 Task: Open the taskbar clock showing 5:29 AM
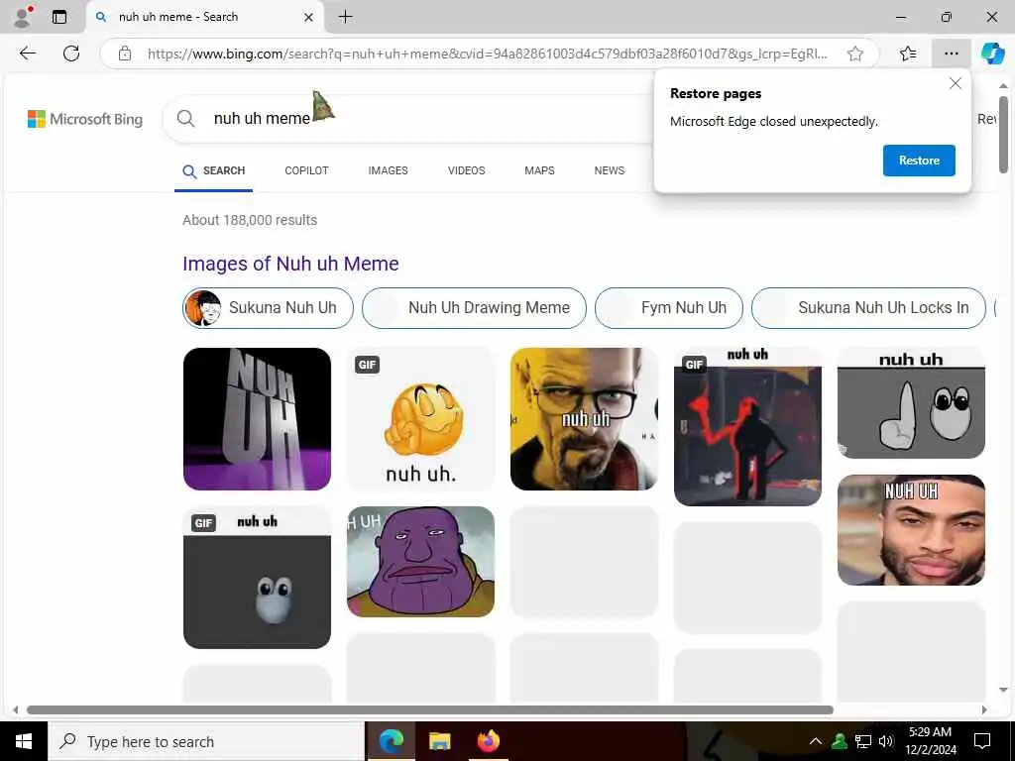click(x=930, y=741)
